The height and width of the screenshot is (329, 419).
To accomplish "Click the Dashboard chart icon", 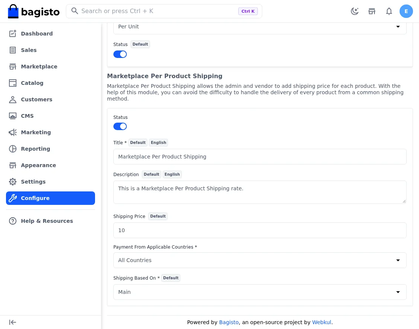I will [13, 34].
